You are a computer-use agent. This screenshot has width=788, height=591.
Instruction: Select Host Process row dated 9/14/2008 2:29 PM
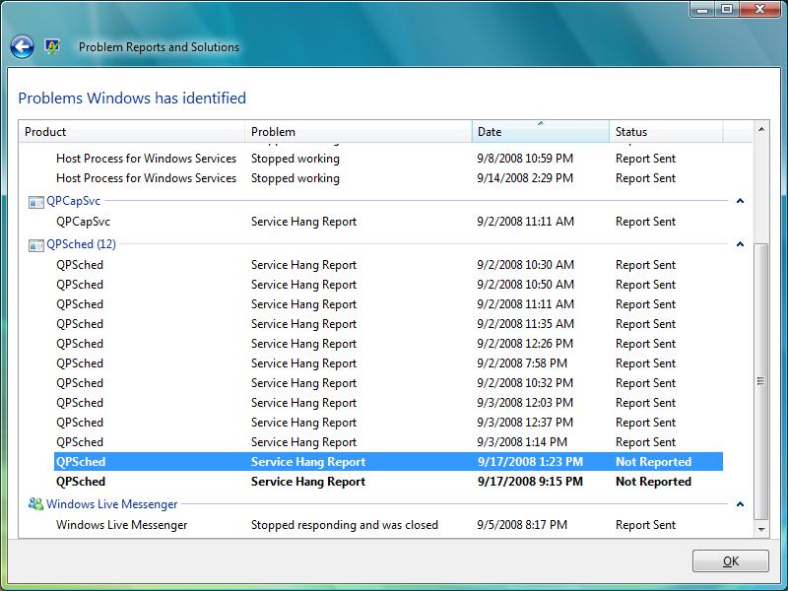tap(388, 178)
